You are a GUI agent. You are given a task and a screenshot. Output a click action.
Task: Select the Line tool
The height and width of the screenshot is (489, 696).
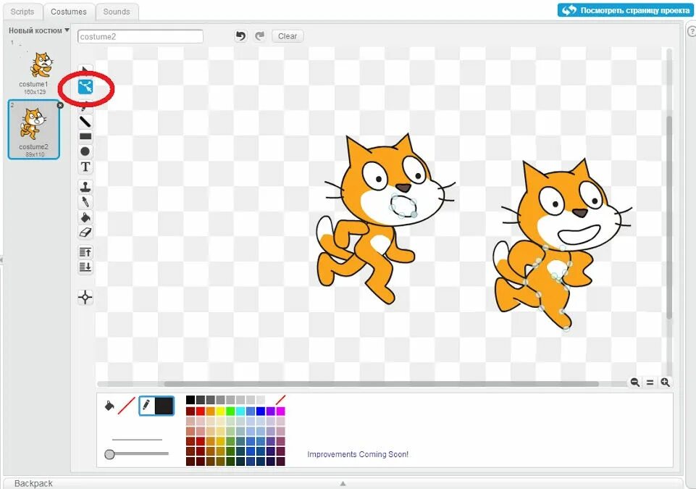85,121
